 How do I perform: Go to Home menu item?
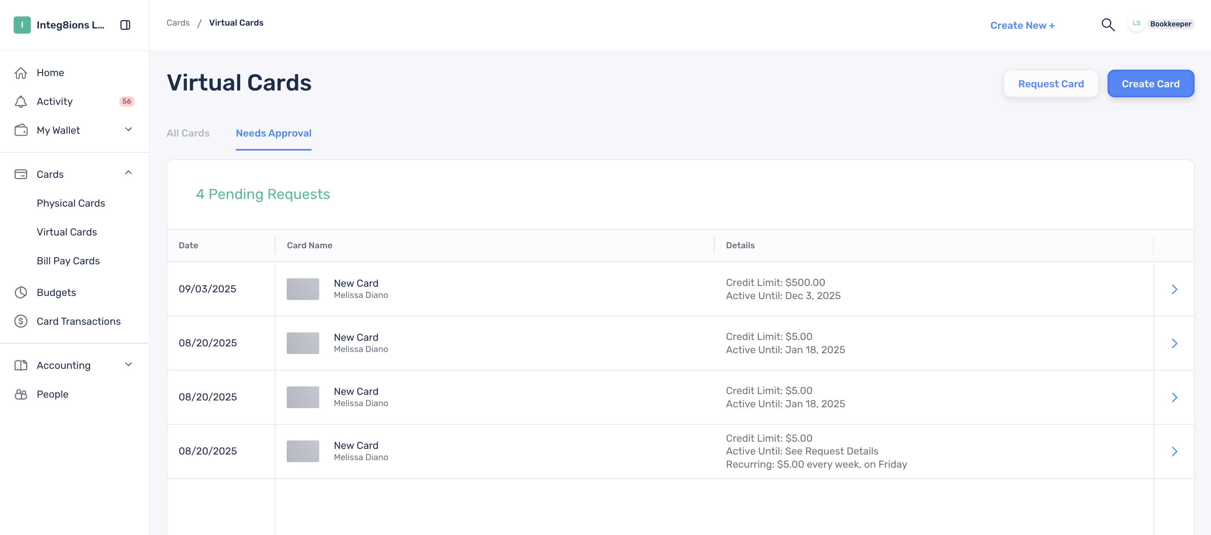(50, 73)
